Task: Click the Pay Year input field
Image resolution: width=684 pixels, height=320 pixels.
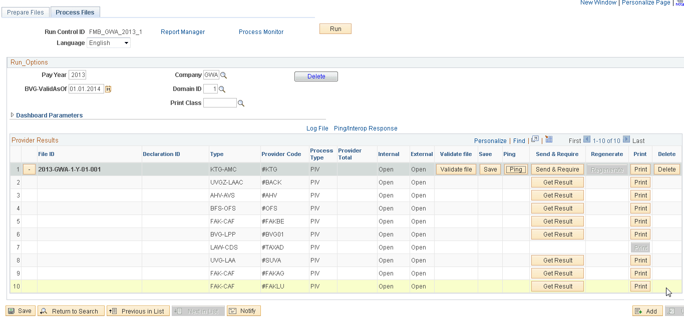Action: coord(78,75)
